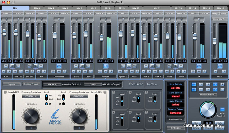Enable PFL on the Overheads channel
Image resolution: width=229 pixels, height=133 pixels.
53,71
